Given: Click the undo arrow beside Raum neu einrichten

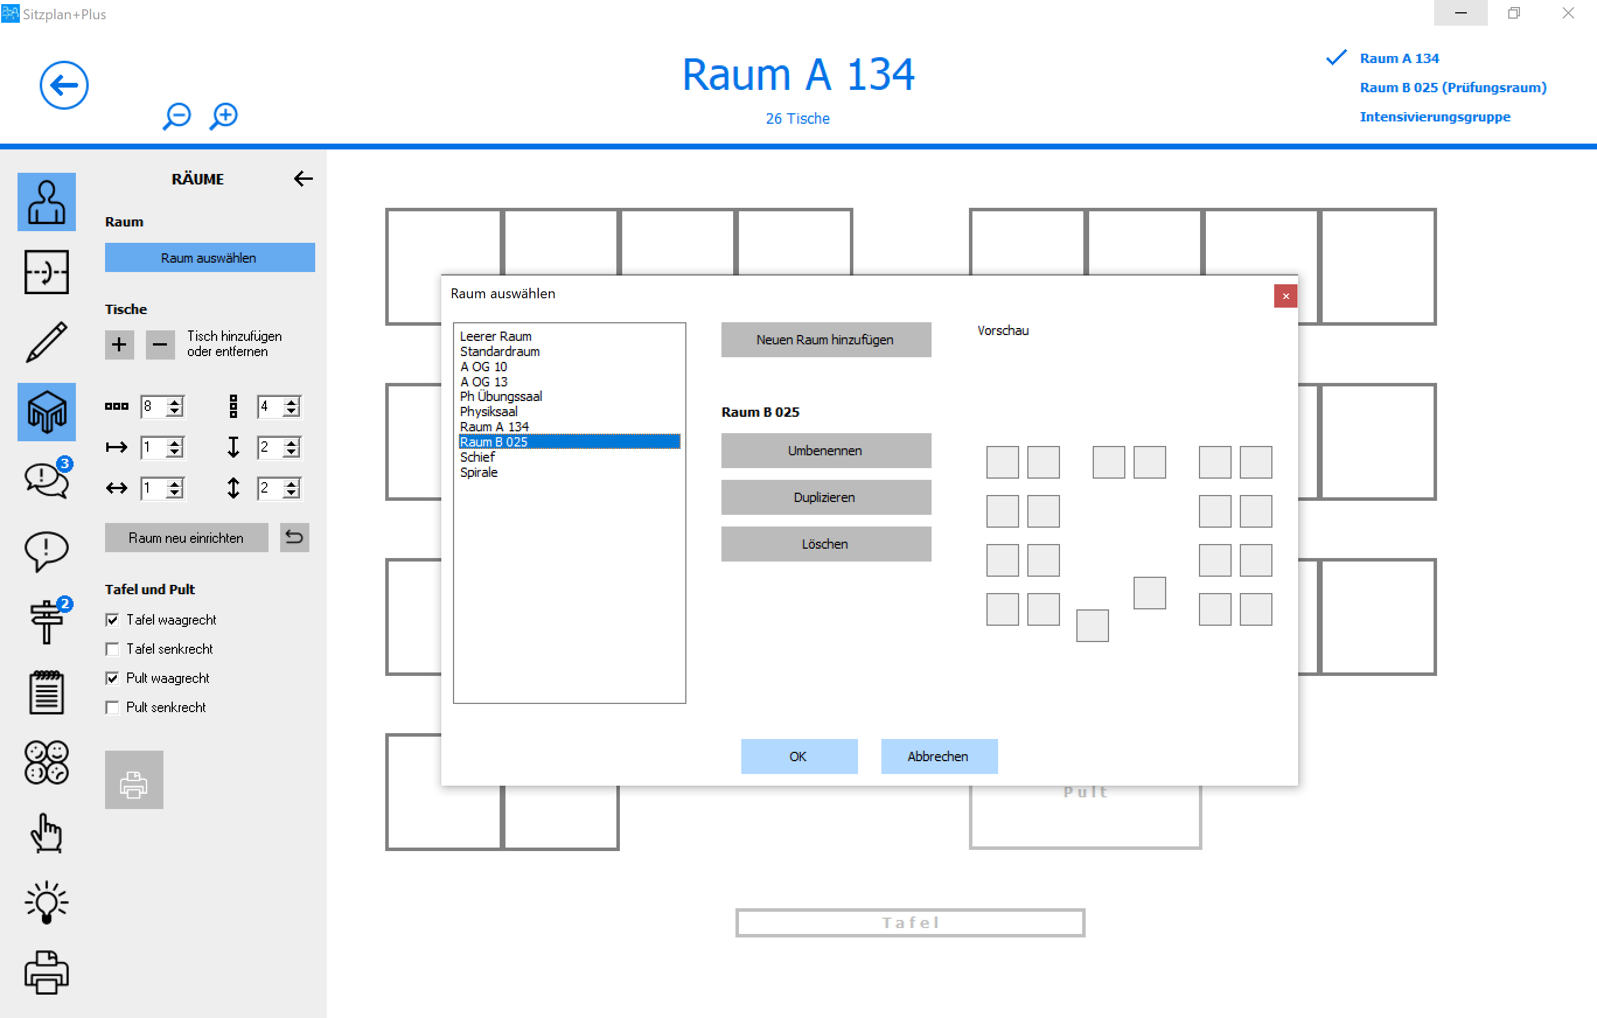Looking at the screenshot, I should [x=294, y=537].
